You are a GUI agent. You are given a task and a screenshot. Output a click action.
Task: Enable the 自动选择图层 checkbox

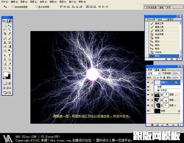(x=13, y=6)
